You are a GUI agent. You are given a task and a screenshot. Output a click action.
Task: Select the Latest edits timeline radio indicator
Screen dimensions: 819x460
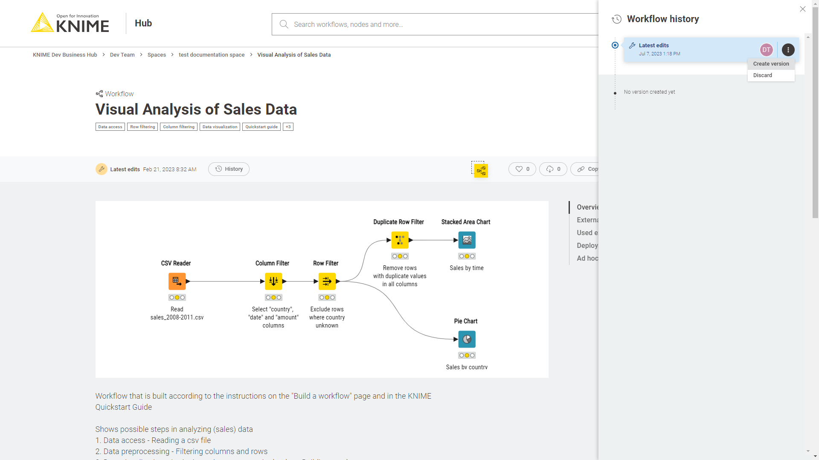tap(615, 45)
